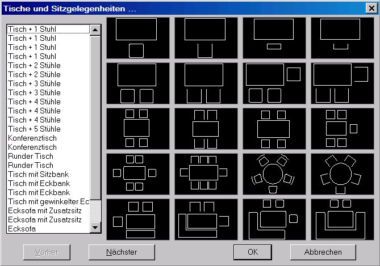Select the second 'Ecksofa mit Zusatzsitz' entry
Screen dimensions: 380x266
pos(48,219)
